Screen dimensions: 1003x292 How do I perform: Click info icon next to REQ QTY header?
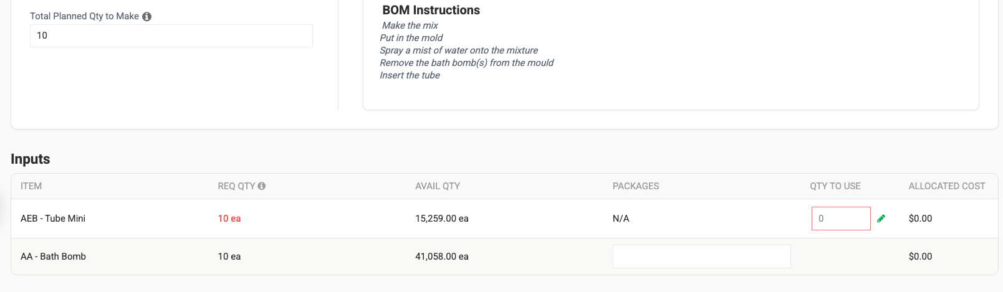(x=262, y=186)
